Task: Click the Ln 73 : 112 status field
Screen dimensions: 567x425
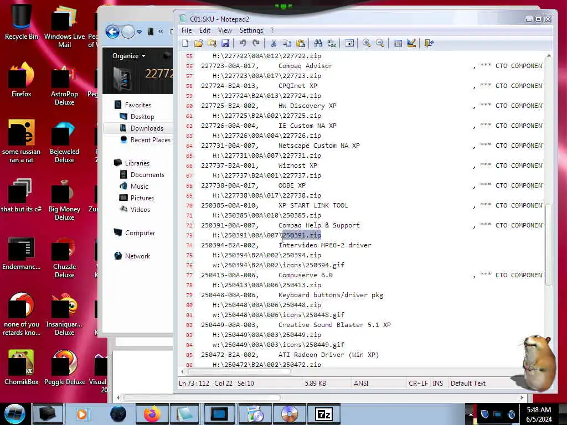Action: click(194, 383)
